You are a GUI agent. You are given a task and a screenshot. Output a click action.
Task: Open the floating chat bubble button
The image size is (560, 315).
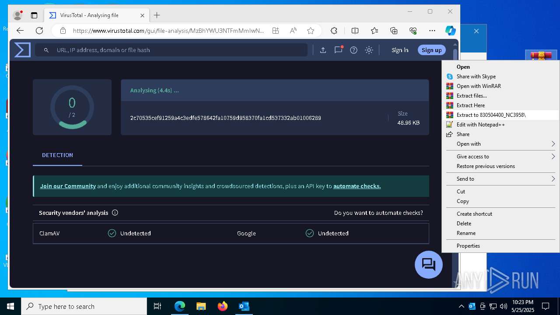click(x=428, y=264)
